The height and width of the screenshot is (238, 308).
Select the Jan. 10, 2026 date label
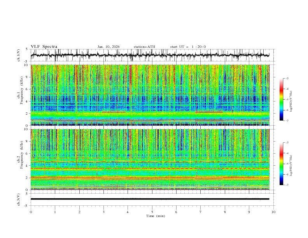coord(108,47)
